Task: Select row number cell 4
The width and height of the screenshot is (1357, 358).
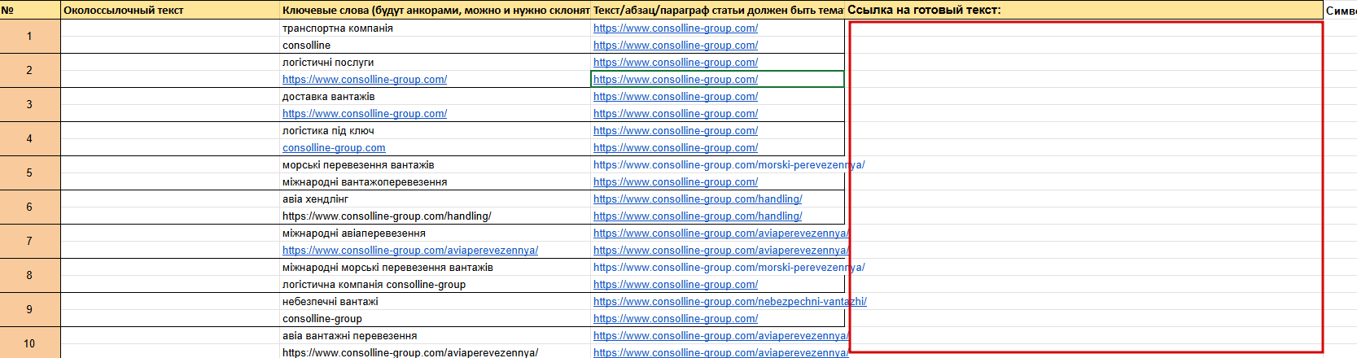Action: [x=30, y=139]
